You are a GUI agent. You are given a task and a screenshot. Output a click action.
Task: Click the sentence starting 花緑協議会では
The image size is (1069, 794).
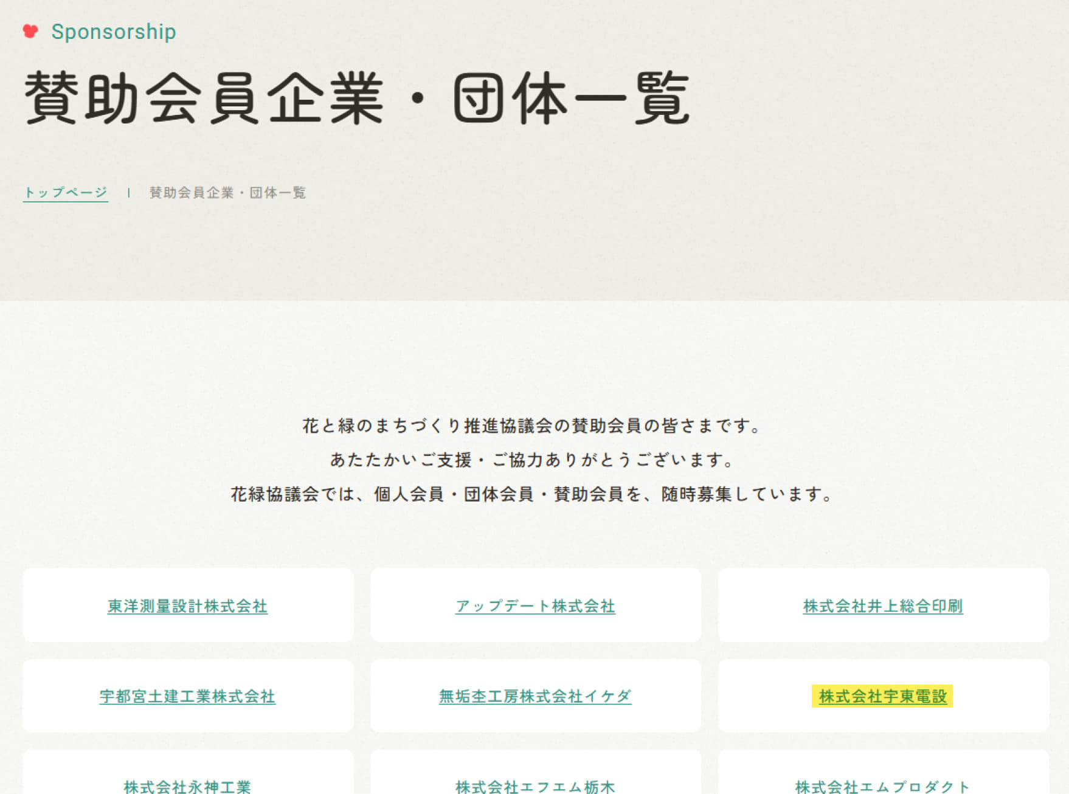click(x=533, y=494)
